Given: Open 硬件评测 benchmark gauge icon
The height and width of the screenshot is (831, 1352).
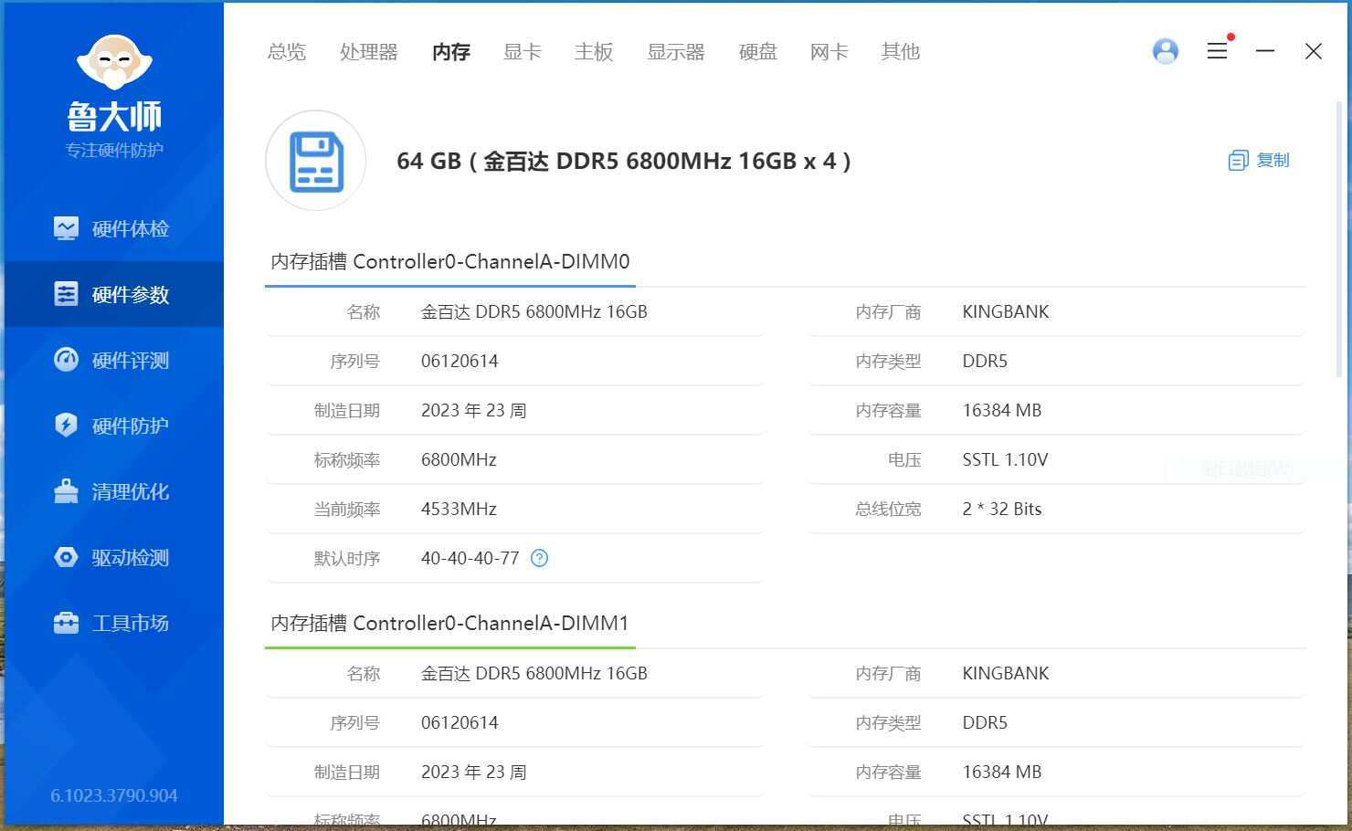Looking at the screenshot, I should (x=66, y=360).
